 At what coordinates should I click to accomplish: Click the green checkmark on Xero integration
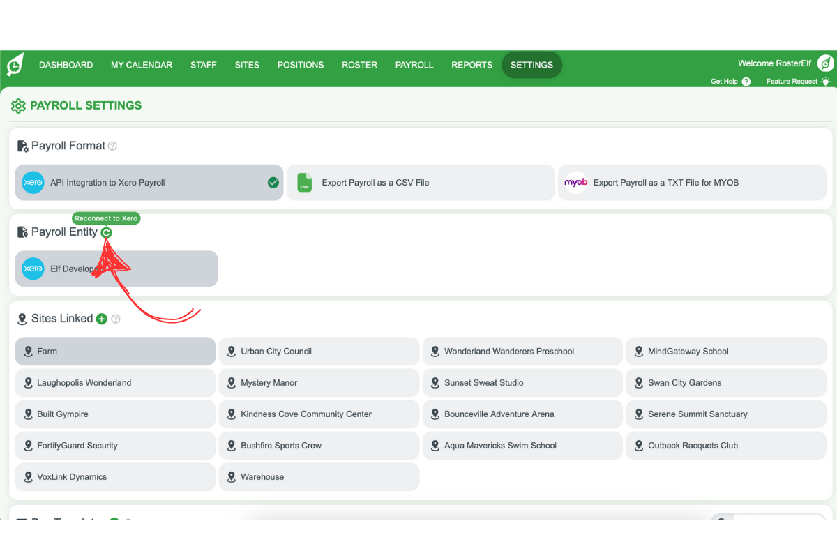point(273,182)
